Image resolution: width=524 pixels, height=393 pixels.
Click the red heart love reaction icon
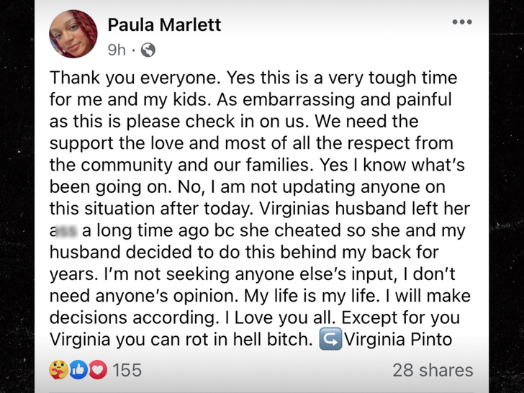click(96, 370)
